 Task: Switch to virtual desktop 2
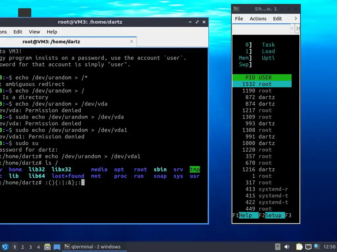(23, 247)
